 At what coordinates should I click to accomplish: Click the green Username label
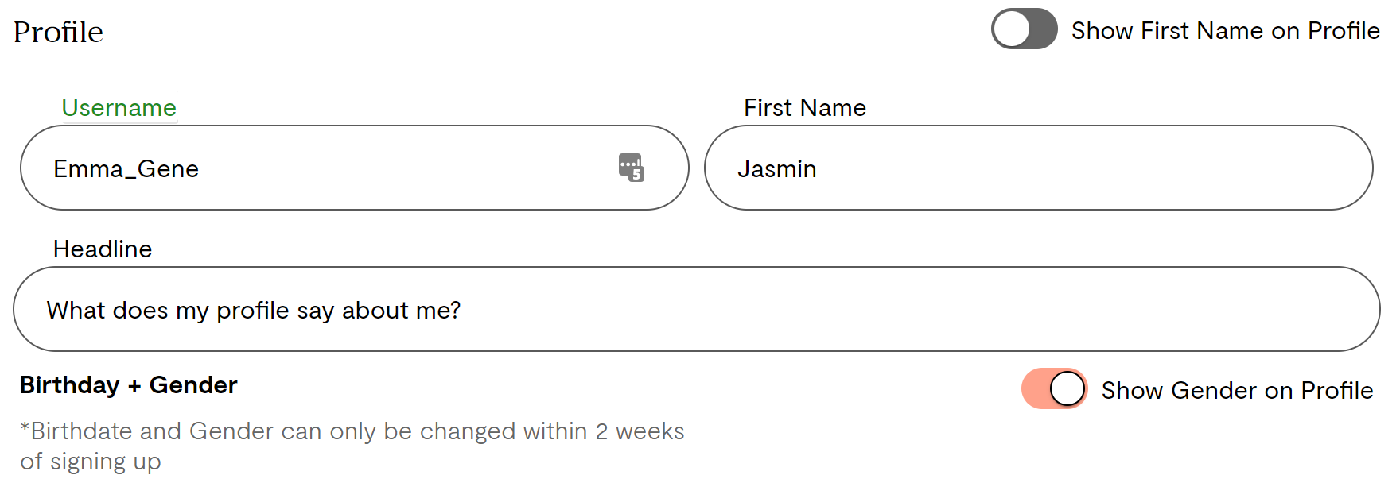(x=119, y=107)
